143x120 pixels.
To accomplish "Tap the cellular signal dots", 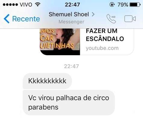I will tap(10, 4).
